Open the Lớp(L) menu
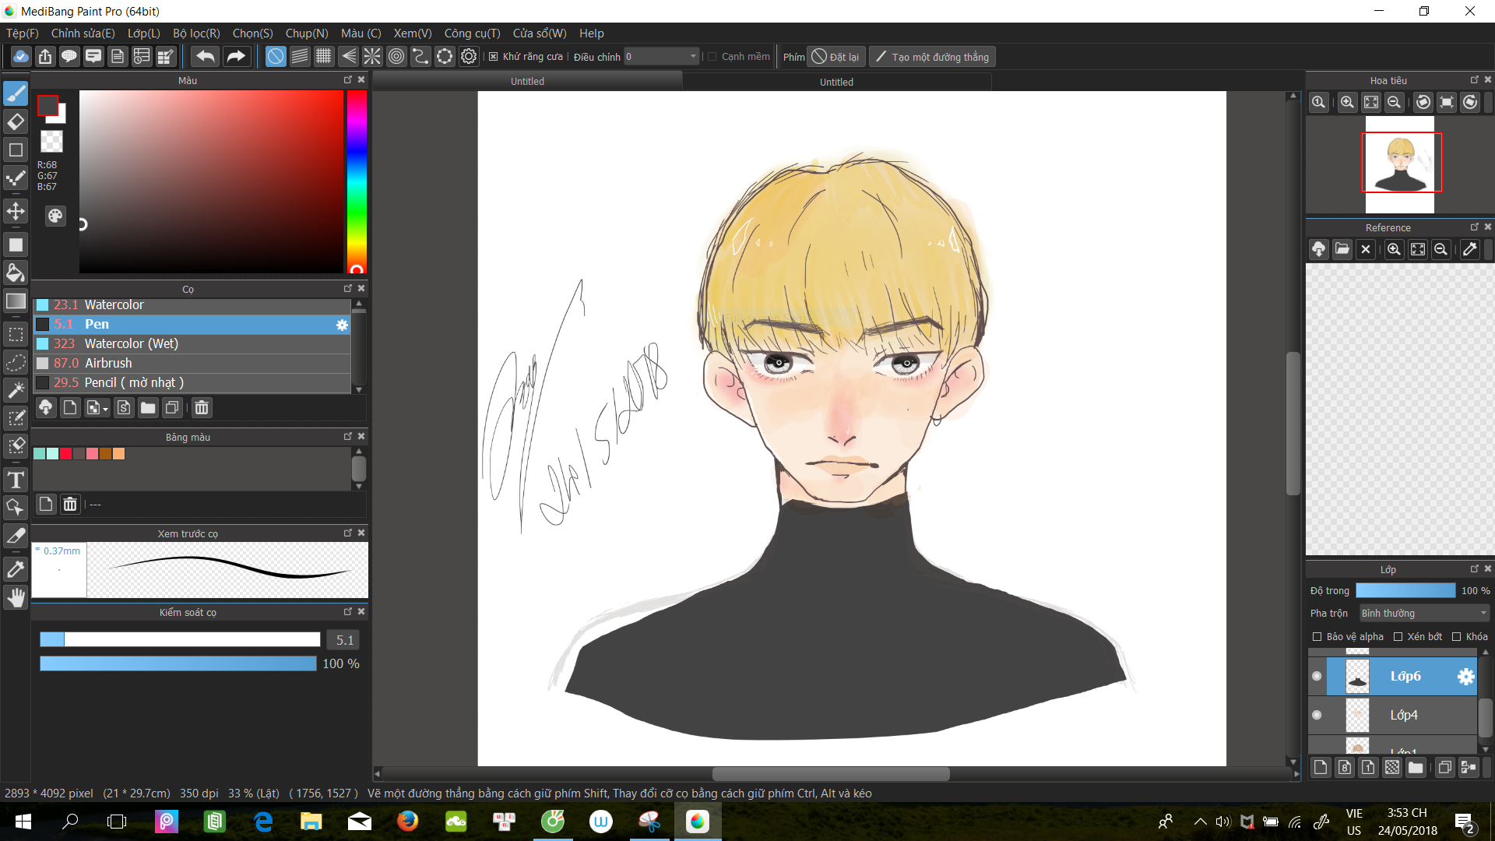1495x841 pixels. coord(143,33)
